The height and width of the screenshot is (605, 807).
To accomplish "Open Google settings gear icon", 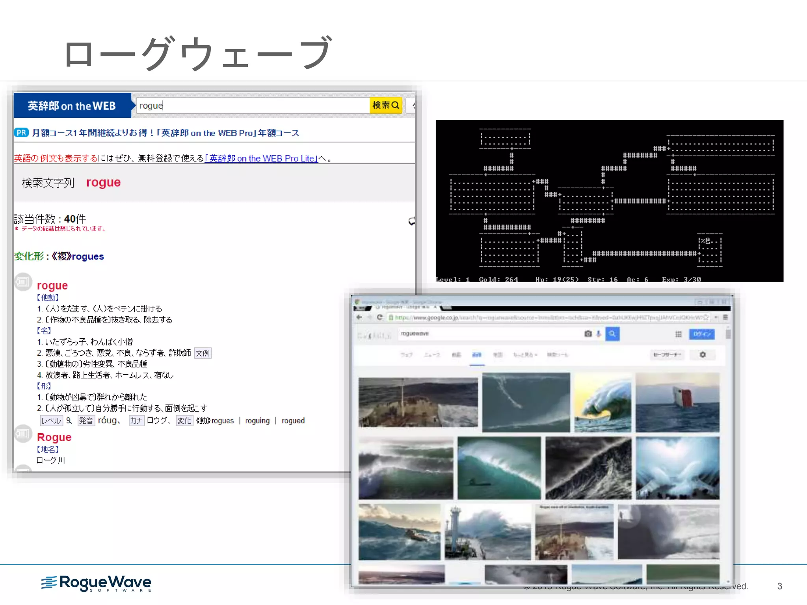I will coord(703,355).
